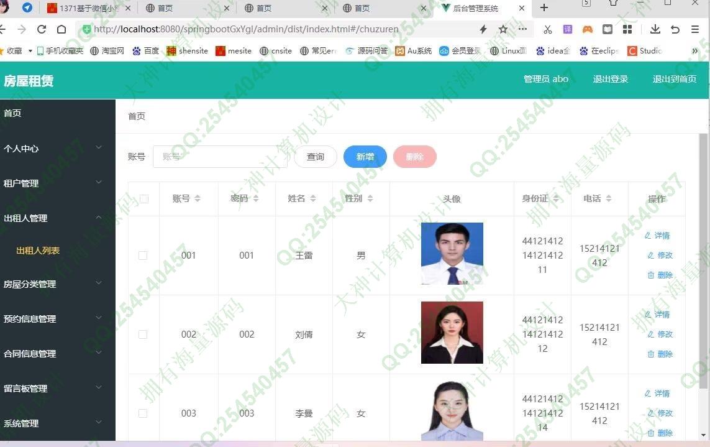The height and width of the screenshot is (447, 710).
Task: Sort by 密码 column arrows
Action: pos(256,198)
